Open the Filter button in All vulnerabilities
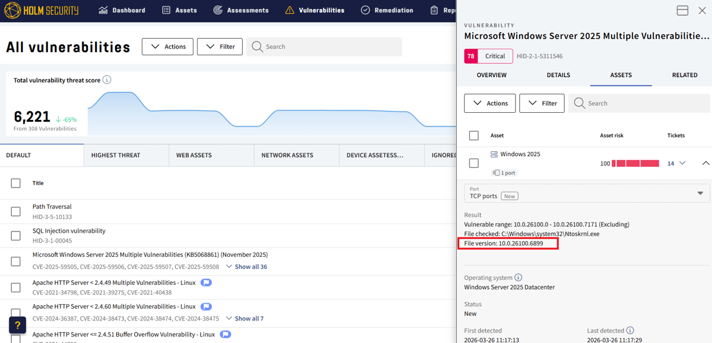 220,47
